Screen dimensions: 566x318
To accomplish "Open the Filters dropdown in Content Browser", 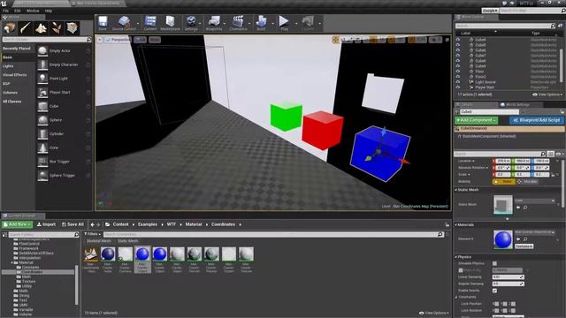I will pos(92,234).
